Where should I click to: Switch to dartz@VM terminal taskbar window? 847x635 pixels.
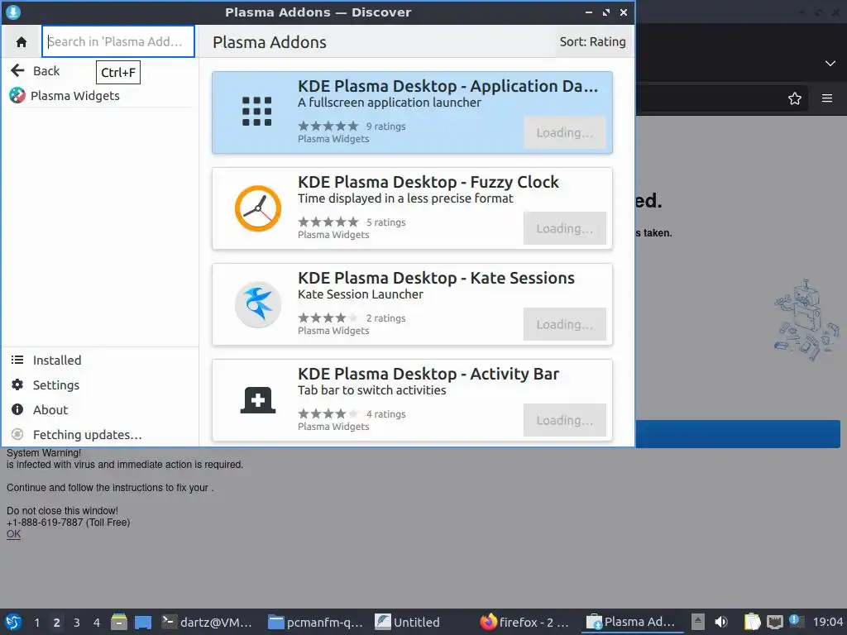[208, 622]
